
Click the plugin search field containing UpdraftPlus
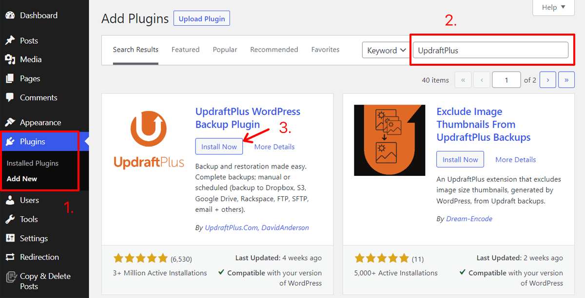tap(490, 50)
